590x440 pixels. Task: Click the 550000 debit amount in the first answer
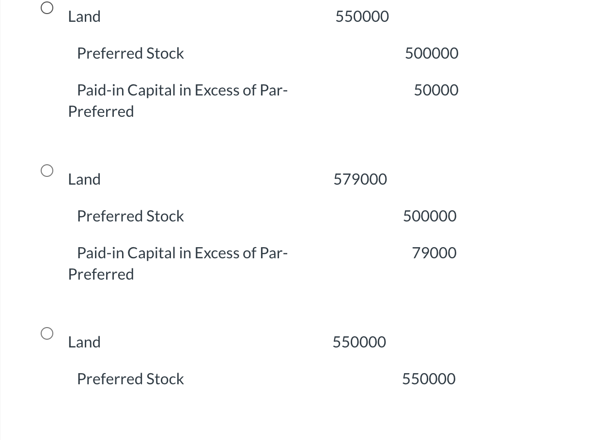coord(362,16)
